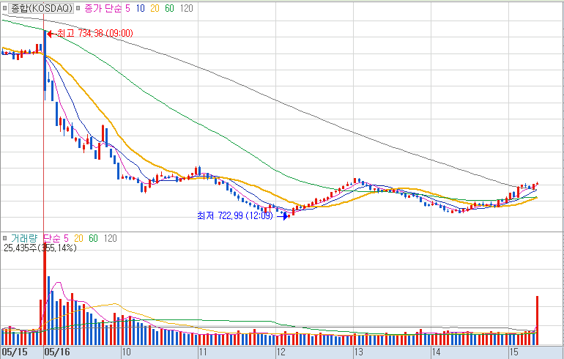This screenshot has height=359, width=564.
Task: Click the 60-period price moving average legend
Action: tap(169, 8)
